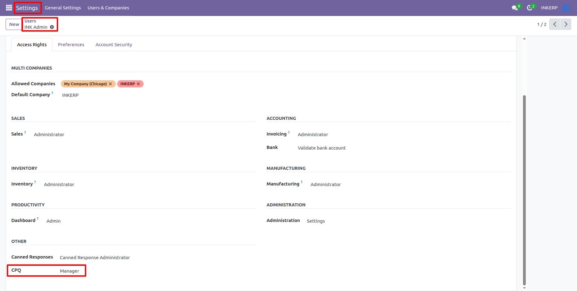Remove My Company (Chicago) tag
Viewport: 577px width, 291px height.
110,84
